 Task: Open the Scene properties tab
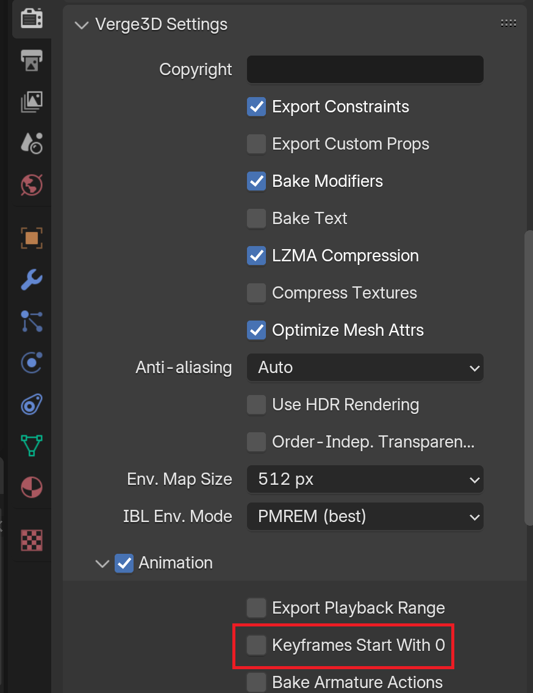pyautogui.click(x=32, y=143)
